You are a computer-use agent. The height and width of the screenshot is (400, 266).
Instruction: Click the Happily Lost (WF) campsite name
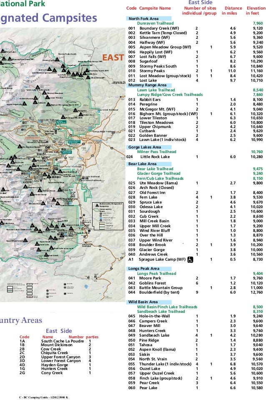click(x=156, y=52)
